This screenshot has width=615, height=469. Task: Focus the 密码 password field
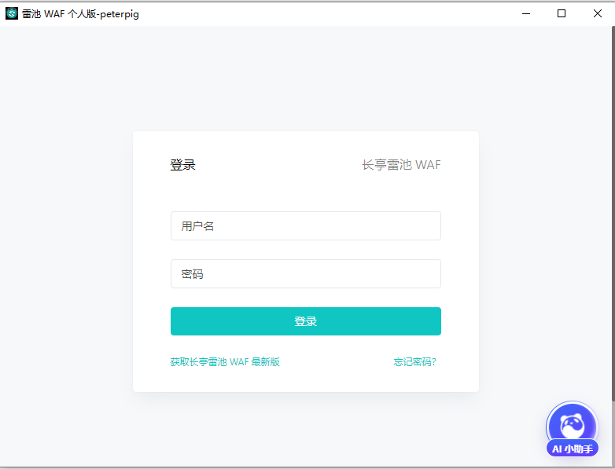(306, 273)
